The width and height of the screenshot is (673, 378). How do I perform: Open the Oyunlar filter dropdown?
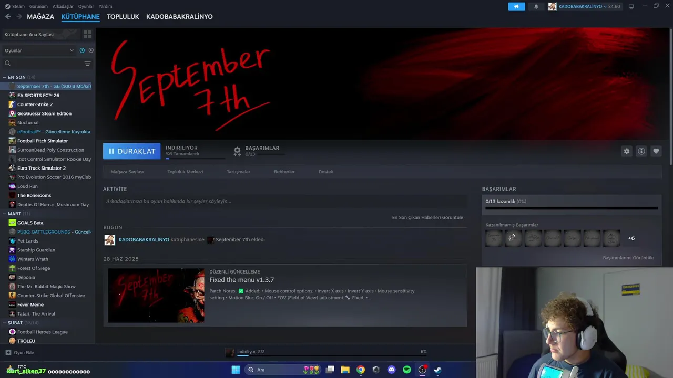coord(39,50)
